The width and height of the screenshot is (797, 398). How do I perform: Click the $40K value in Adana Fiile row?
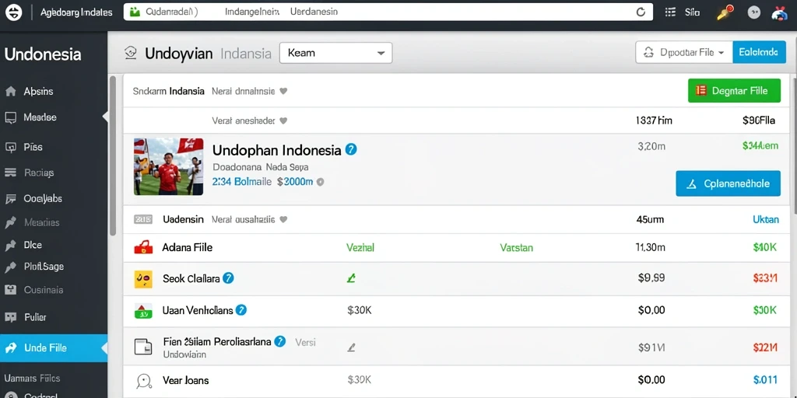coord(765,248)
